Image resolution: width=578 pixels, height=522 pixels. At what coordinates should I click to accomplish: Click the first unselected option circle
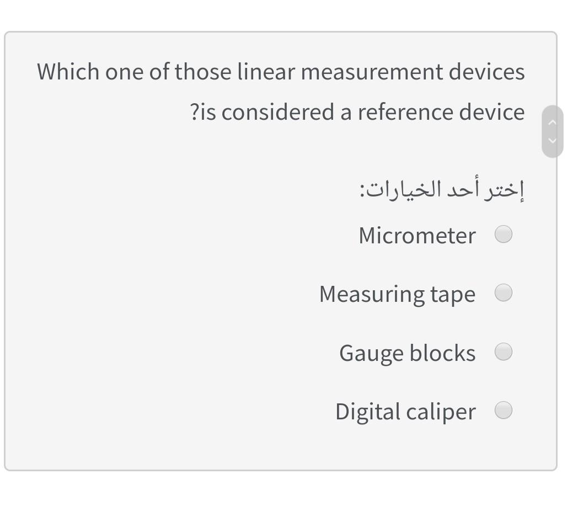click(503, 234)
